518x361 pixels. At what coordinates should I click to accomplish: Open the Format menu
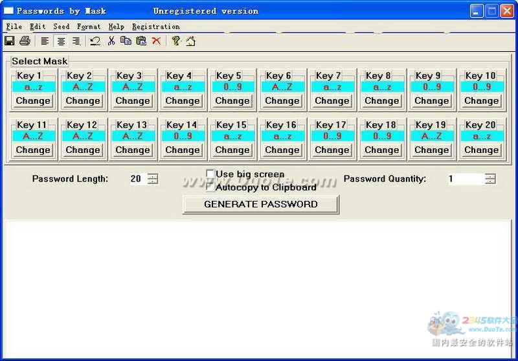tap(89, 27)
